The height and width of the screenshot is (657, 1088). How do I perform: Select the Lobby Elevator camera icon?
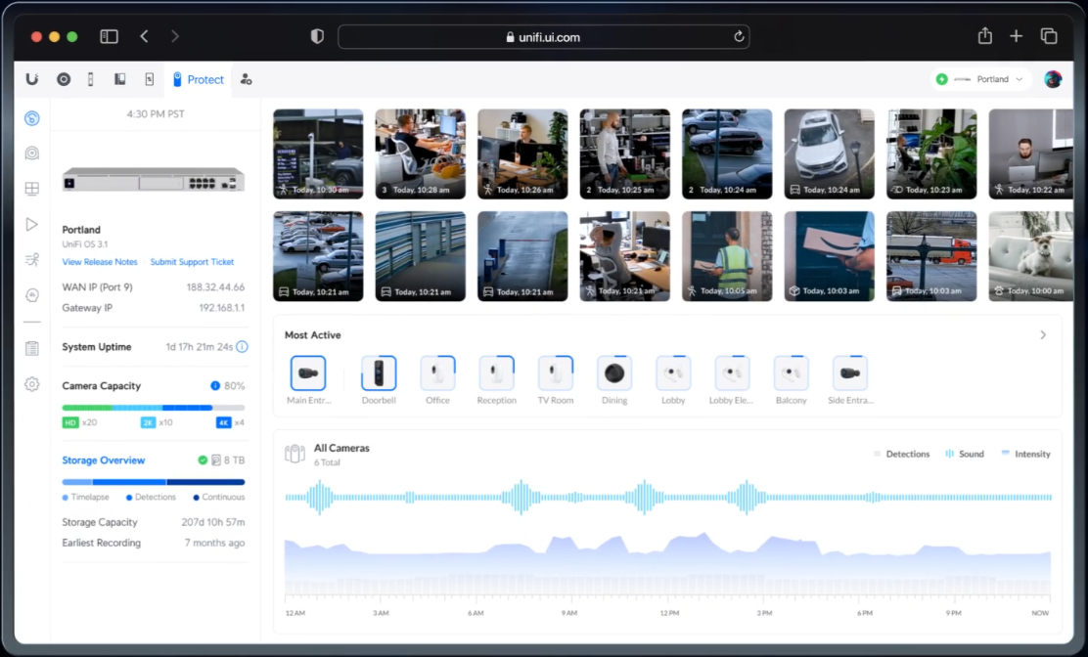coord(732,372)
